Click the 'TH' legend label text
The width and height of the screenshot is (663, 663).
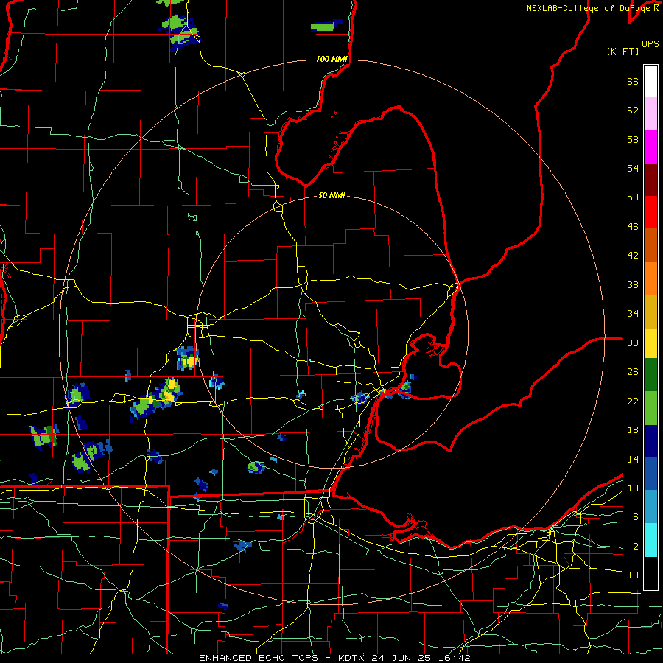tap(633, 575)
